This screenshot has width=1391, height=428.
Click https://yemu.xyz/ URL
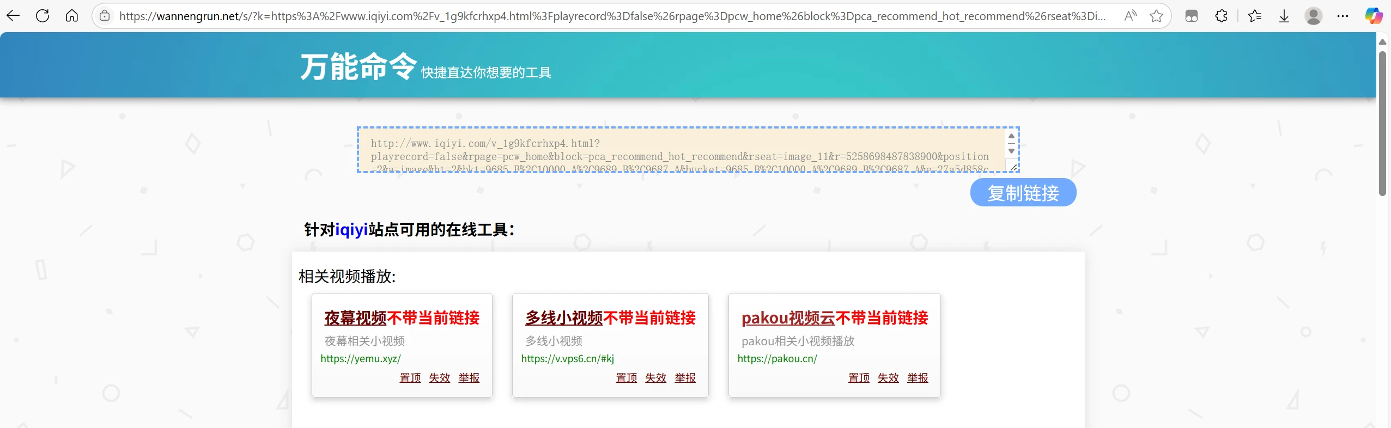361,359
